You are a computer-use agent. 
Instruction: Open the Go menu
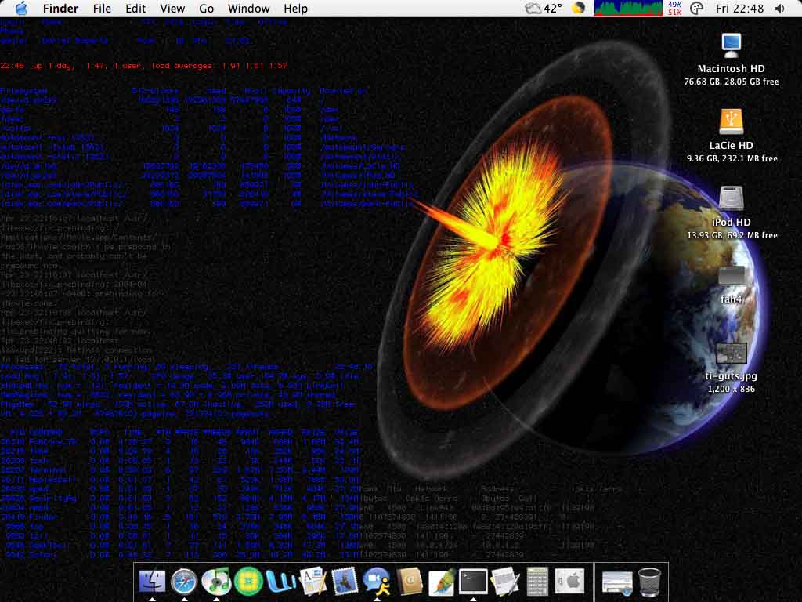[x=206, y=9]
